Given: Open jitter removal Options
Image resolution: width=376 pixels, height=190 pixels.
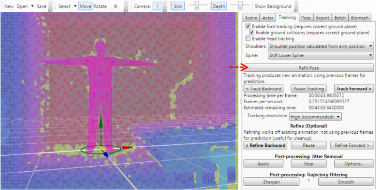Looking at the screenshot, I should (x=354, y=164).
